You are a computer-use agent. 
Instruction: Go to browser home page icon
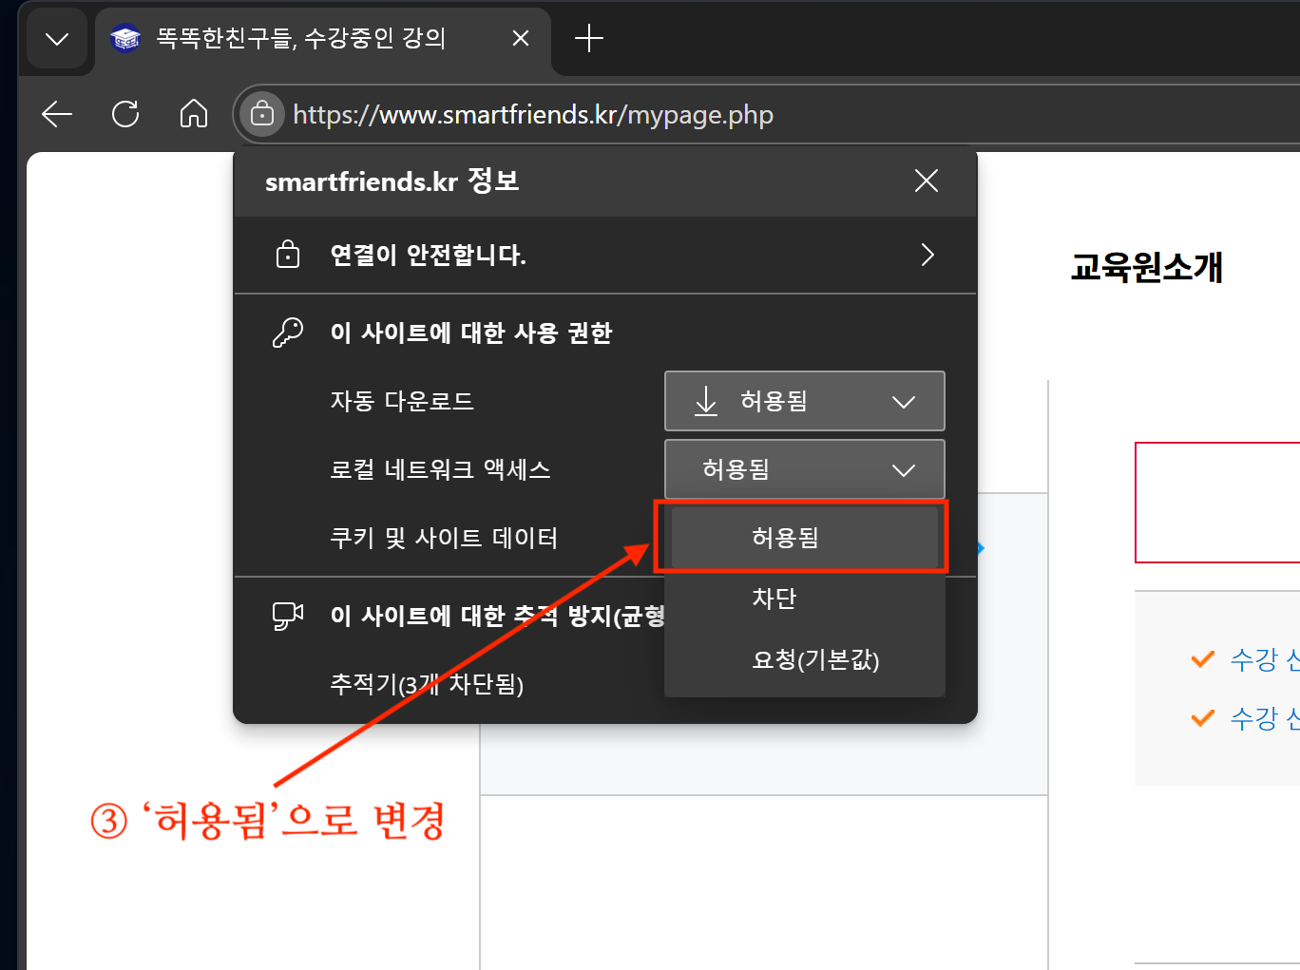tap(194, 114)
